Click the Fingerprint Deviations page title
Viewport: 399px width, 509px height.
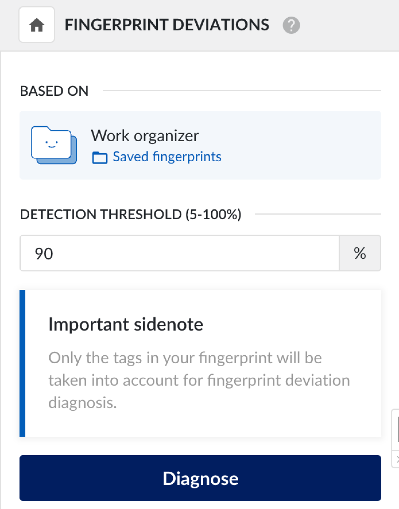(167, 25)
